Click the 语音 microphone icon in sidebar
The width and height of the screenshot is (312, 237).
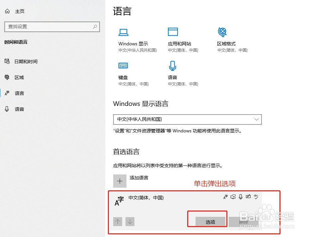pos(7,109)
